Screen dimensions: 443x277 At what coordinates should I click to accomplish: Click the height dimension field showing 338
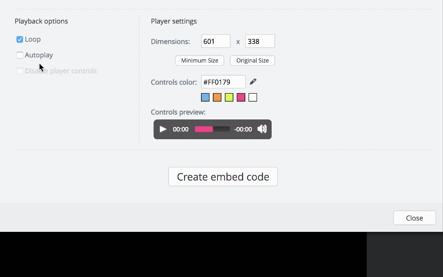[x=260, y=41]
